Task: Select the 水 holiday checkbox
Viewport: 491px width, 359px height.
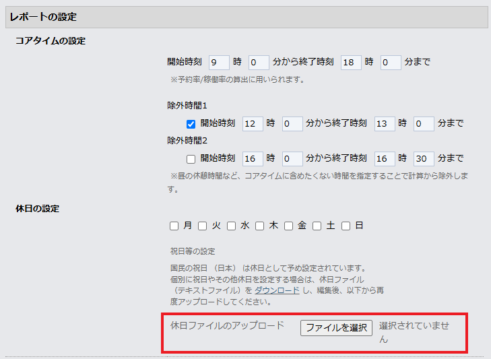Action: pos(231,226)
